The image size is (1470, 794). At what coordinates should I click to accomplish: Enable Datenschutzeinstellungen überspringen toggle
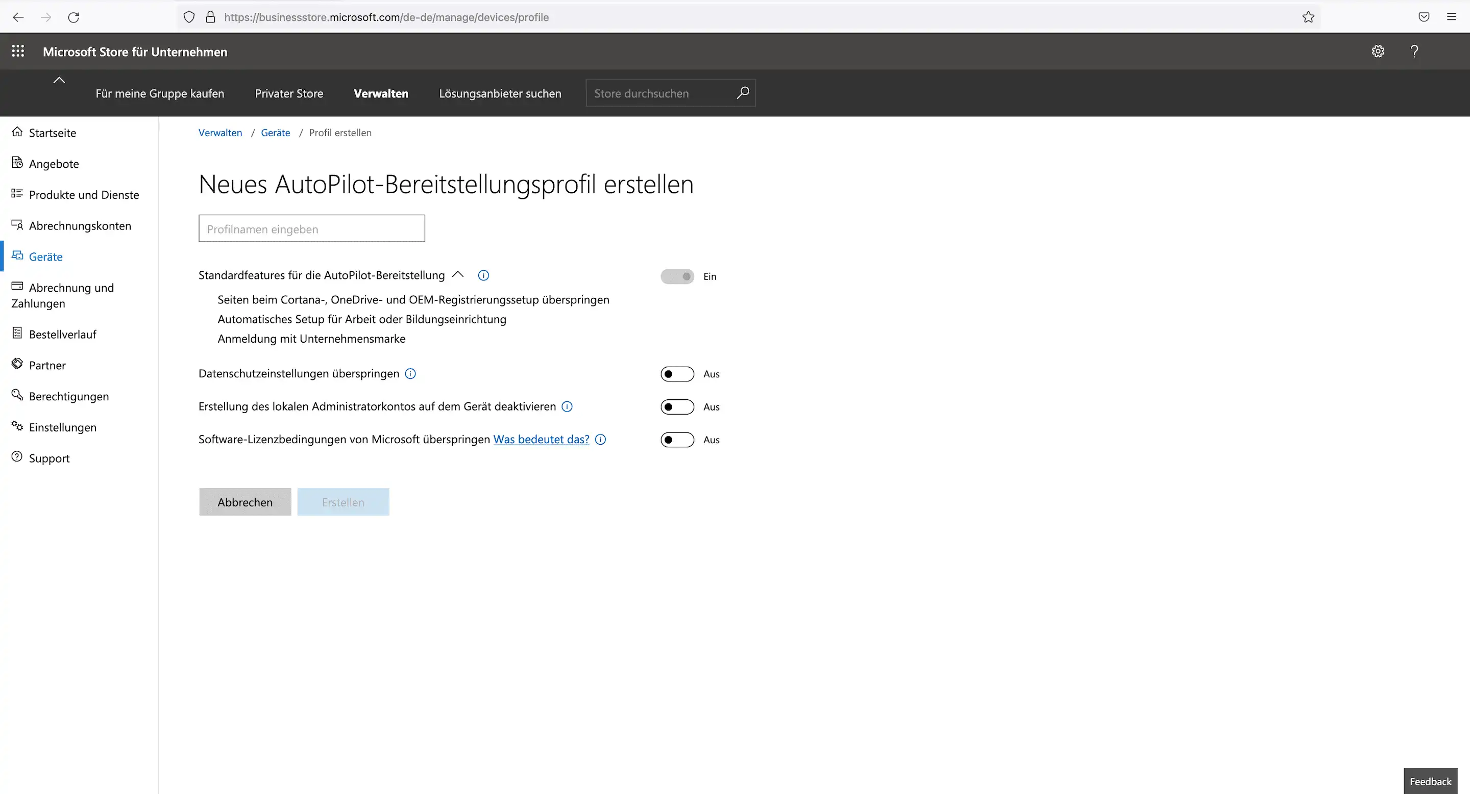pos(677,374)
